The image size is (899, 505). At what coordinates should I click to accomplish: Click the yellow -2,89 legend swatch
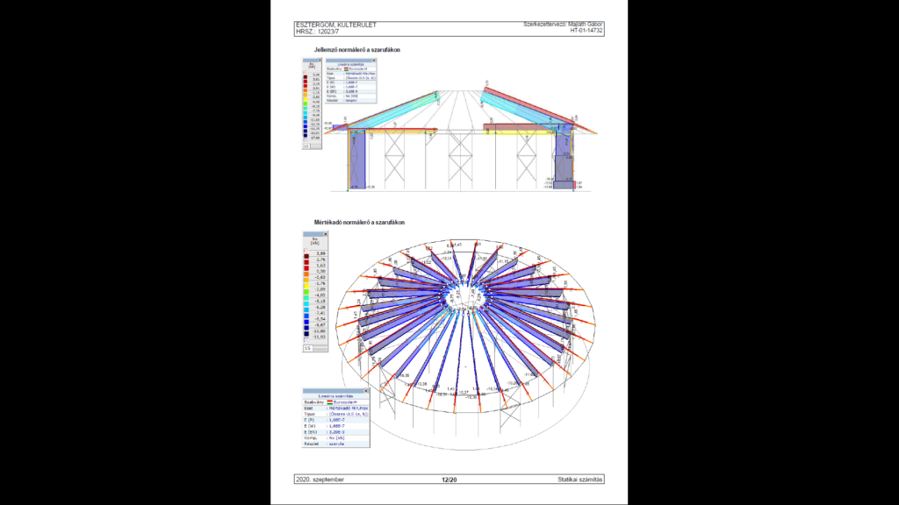pos(307,288)
